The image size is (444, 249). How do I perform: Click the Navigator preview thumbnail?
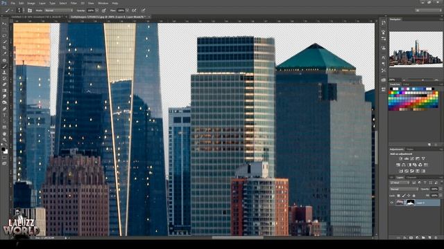(x=416, y=49)
